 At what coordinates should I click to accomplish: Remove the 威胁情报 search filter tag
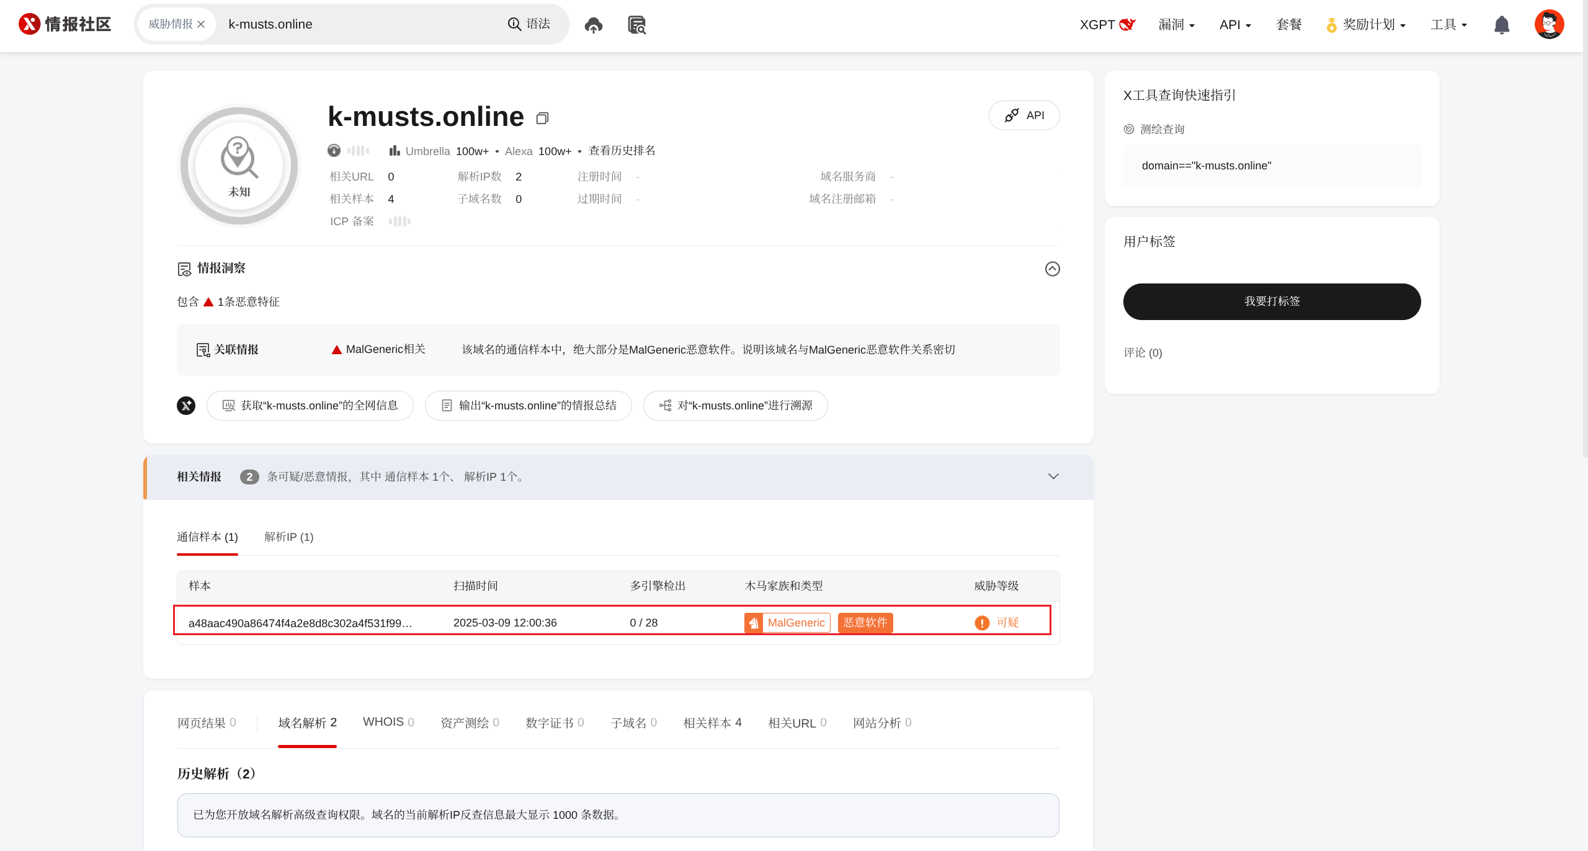tap(201, 24)
